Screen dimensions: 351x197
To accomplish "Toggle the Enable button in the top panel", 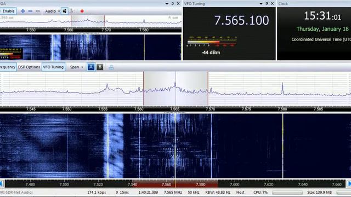I will coord(8,11).
